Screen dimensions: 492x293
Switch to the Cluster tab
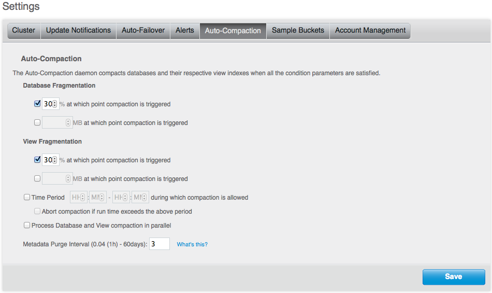click(x=24, y=31)
